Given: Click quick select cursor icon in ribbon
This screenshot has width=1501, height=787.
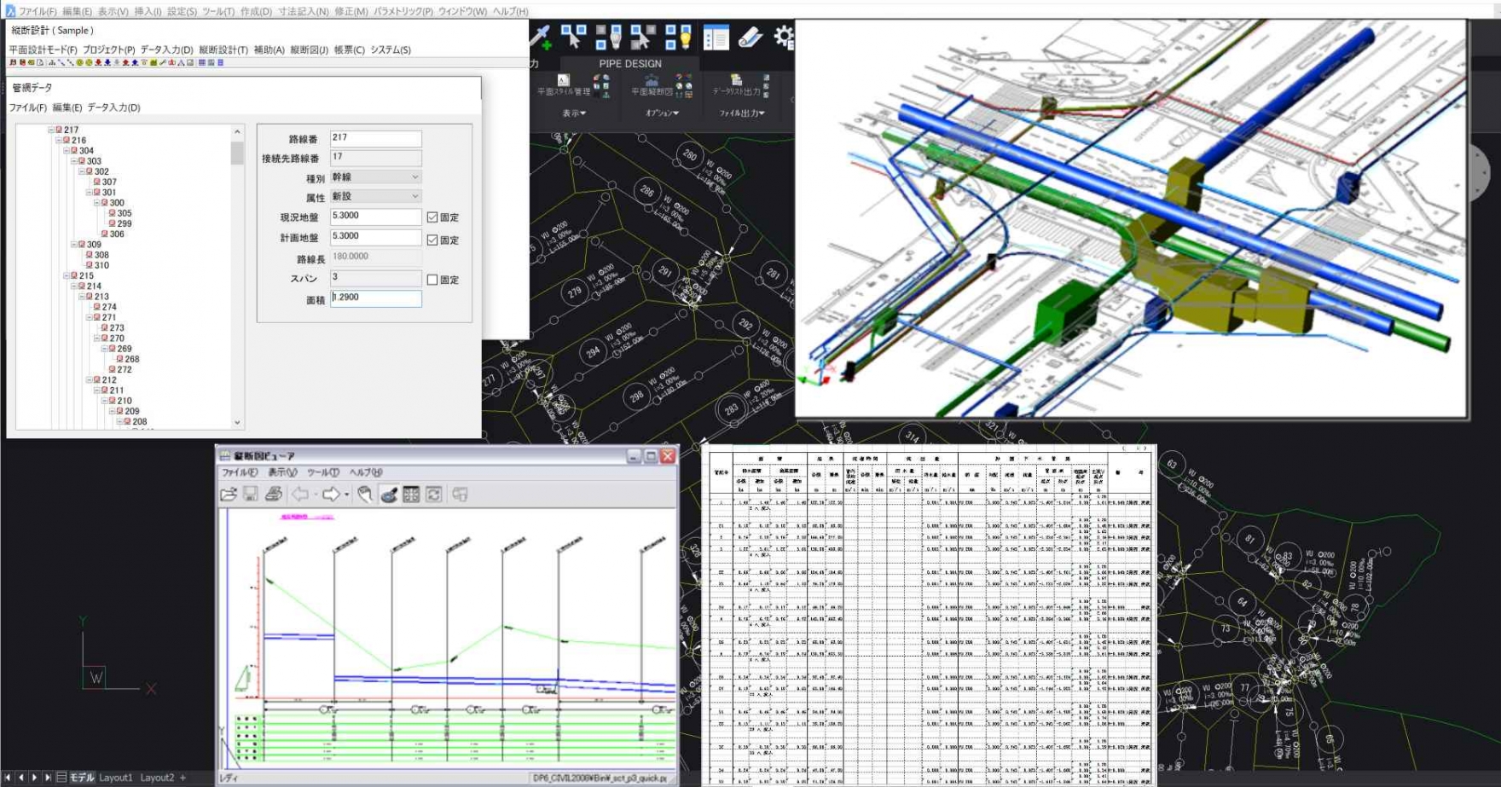Looking at the screenshot, I should (573, 38).
